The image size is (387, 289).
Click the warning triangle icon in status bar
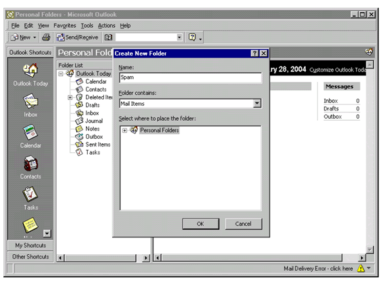tap(361, 268)
